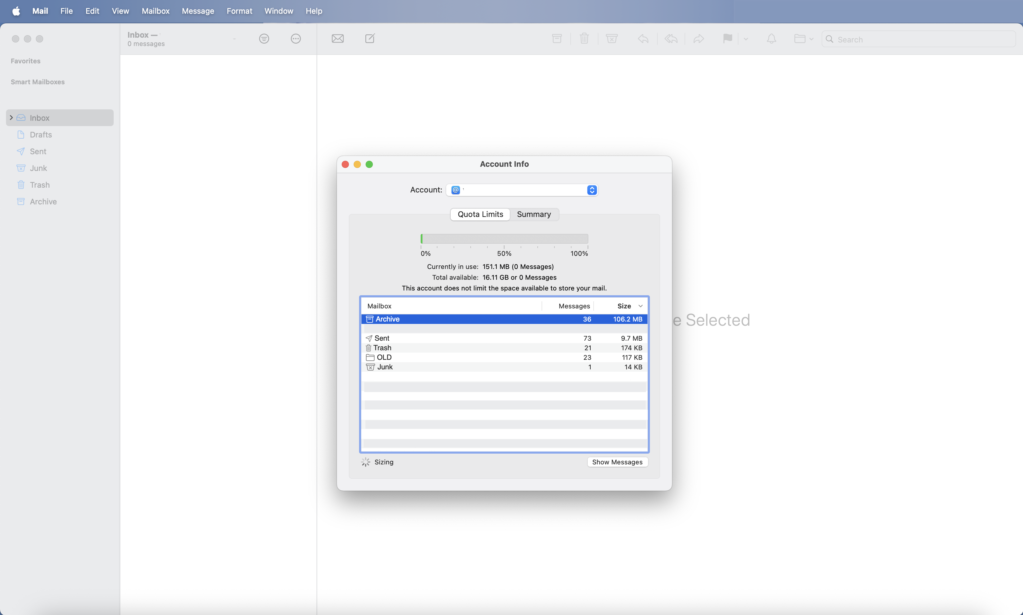Open the Window menu
The width and height of the screenshot is (1023, 615).
278,11
